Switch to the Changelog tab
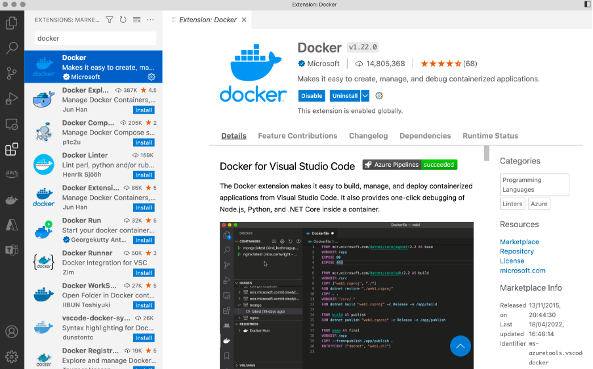 click(x=368, y=136)
